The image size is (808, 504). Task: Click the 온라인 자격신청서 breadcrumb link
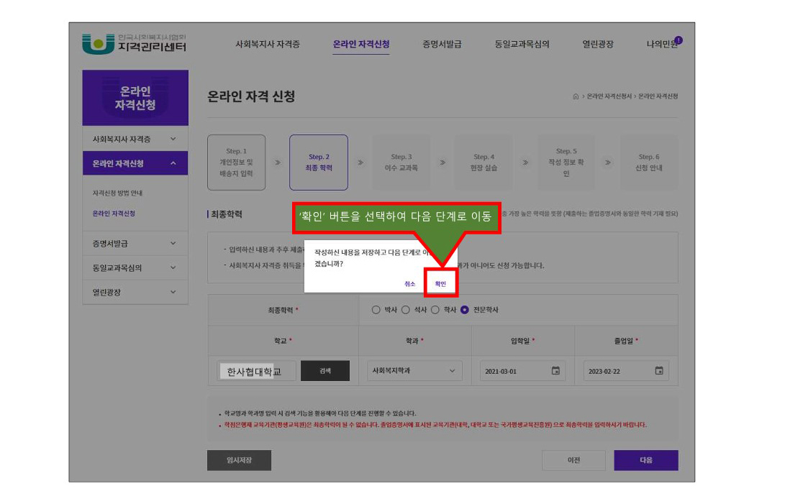point(609,96)
